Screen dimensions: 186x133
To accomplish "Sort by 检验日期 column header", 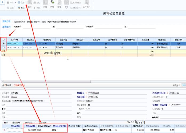I will tap(31, 40).
